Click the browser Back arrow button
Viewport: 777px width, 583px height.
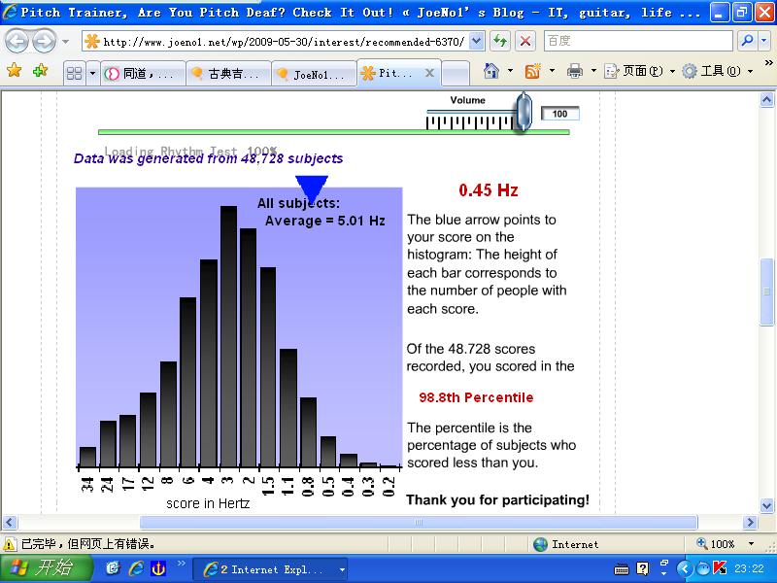coord(17,42)
